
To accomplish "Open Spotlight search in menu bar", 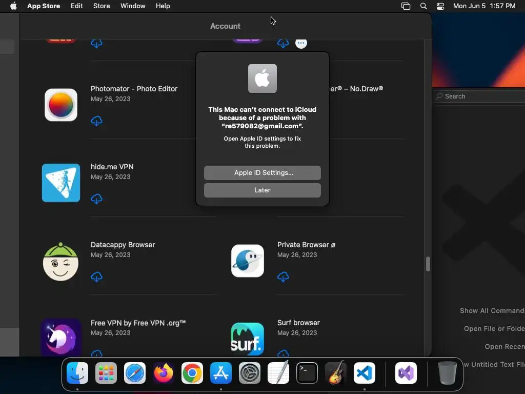I will [x=423, y=6].
